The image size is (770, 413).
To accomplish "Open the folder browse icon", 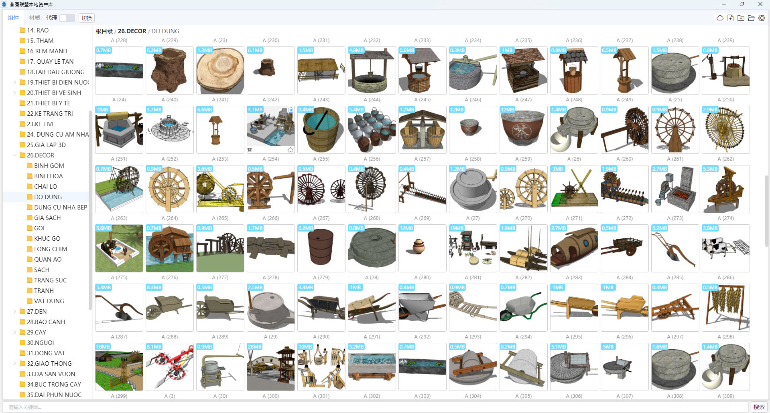I will tap(751, 18).
